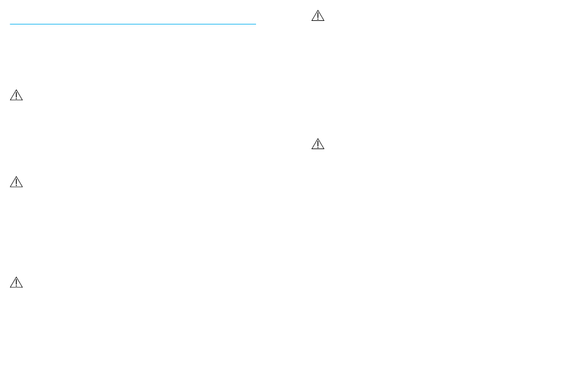
Task: Click the left end of the blue rule
Action: [x=11, y=24]
